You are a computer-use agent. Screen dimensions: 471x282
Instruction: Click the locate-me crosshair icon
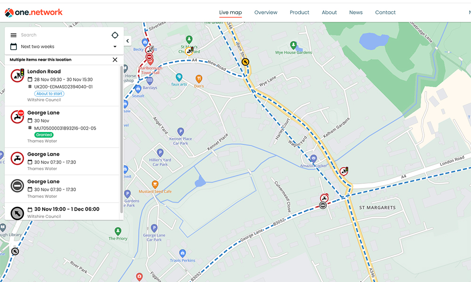tap(115, 35)
